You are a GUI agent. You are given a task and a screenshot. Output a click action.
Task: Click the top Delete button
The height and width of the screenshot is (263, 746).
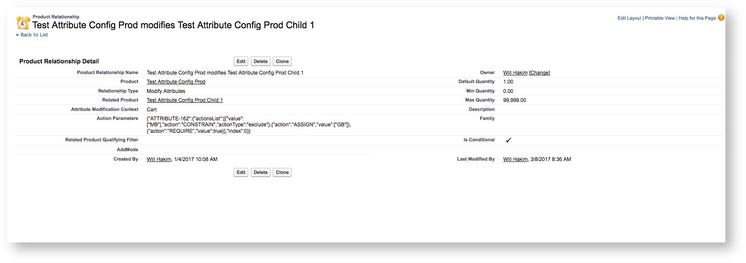tap(261, 61)
